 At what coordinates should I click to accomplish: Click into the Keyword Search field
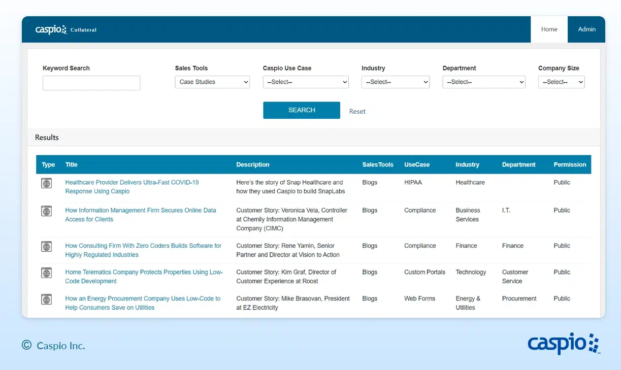point(91,83)
